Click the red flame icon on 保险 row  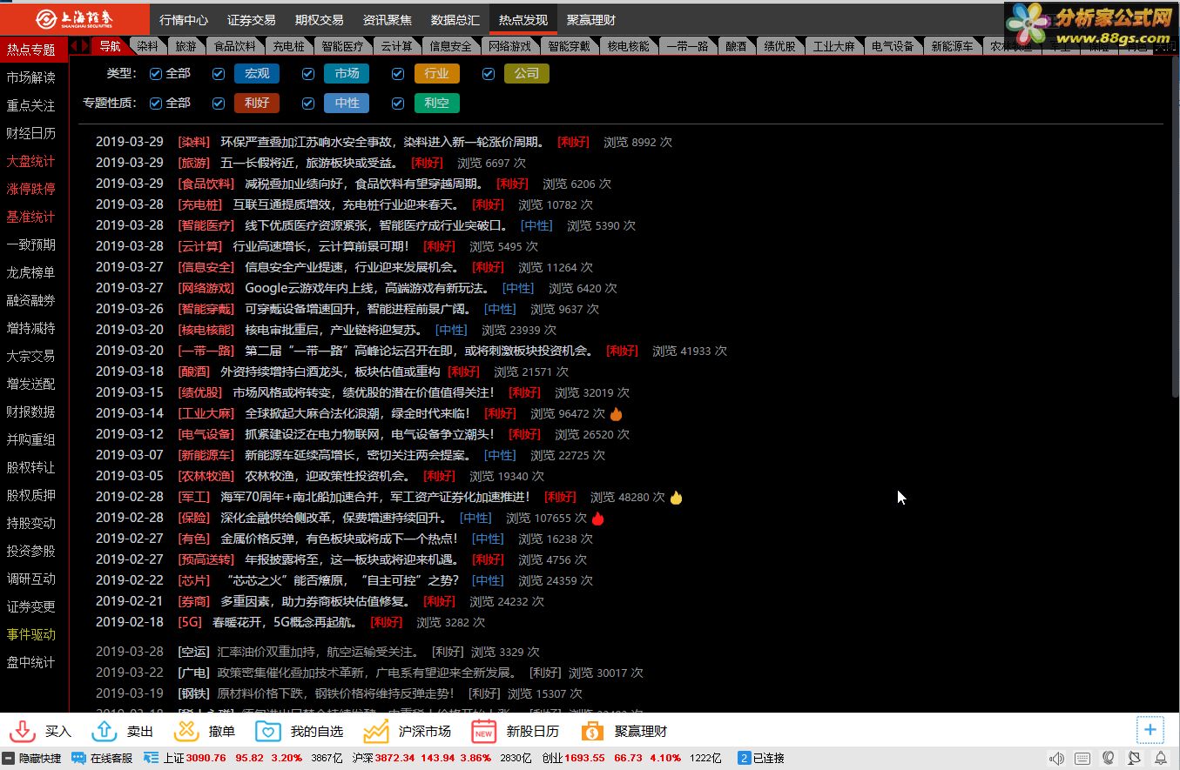click(x=598, y=519)
